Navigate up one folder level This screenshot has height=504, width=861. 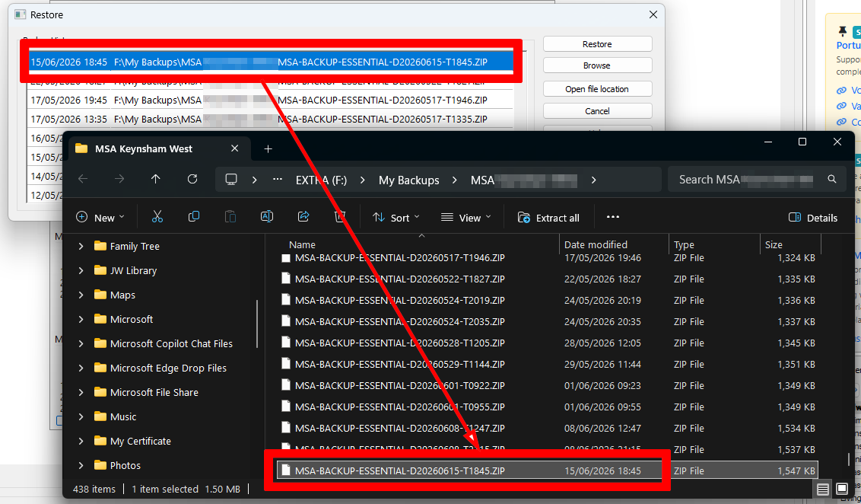tap(156, 179)
